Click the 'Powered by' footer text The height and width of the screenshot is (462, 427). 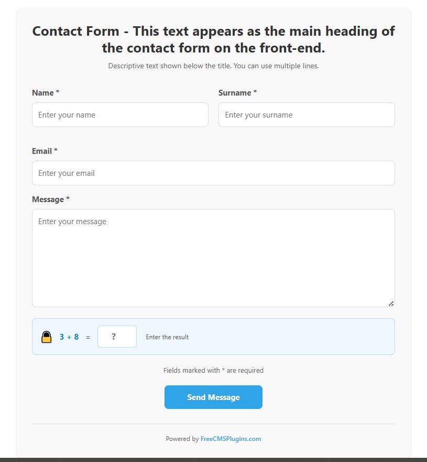pos(182,438)
